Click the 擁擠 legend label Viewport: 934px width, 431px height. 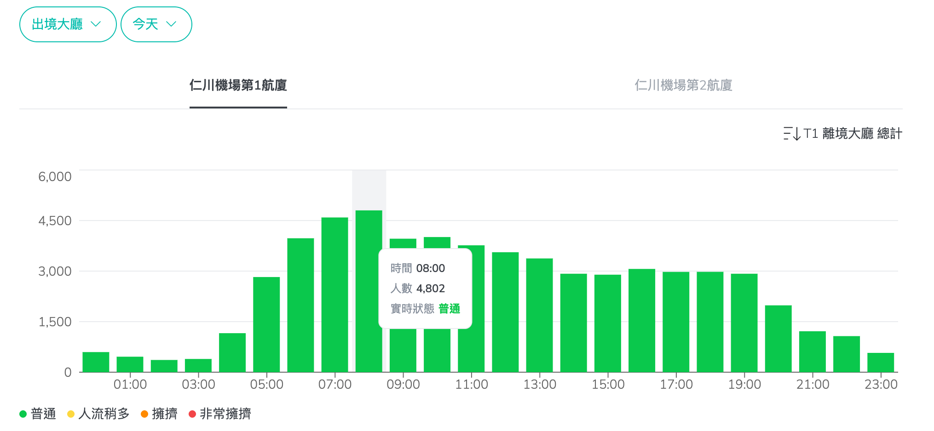[165, 414]
